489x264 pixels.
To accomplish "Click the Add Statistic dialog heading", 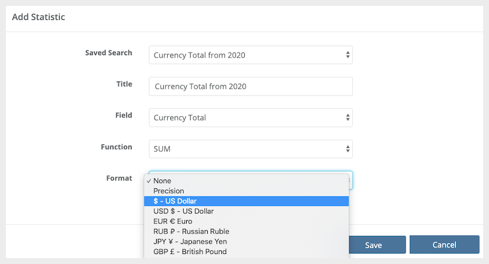I will [38, 17].
